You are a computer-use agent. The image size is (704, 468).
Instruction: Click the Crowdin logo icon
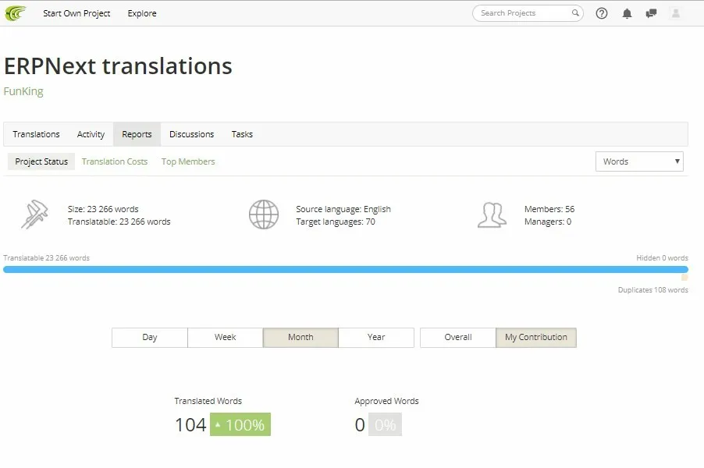(16, 13)
